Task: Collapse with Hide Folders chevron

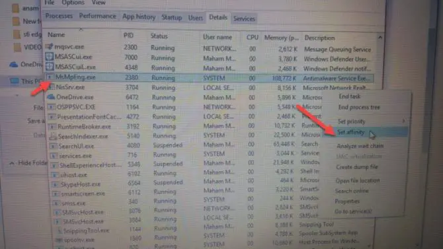Action: pos(12,163)
